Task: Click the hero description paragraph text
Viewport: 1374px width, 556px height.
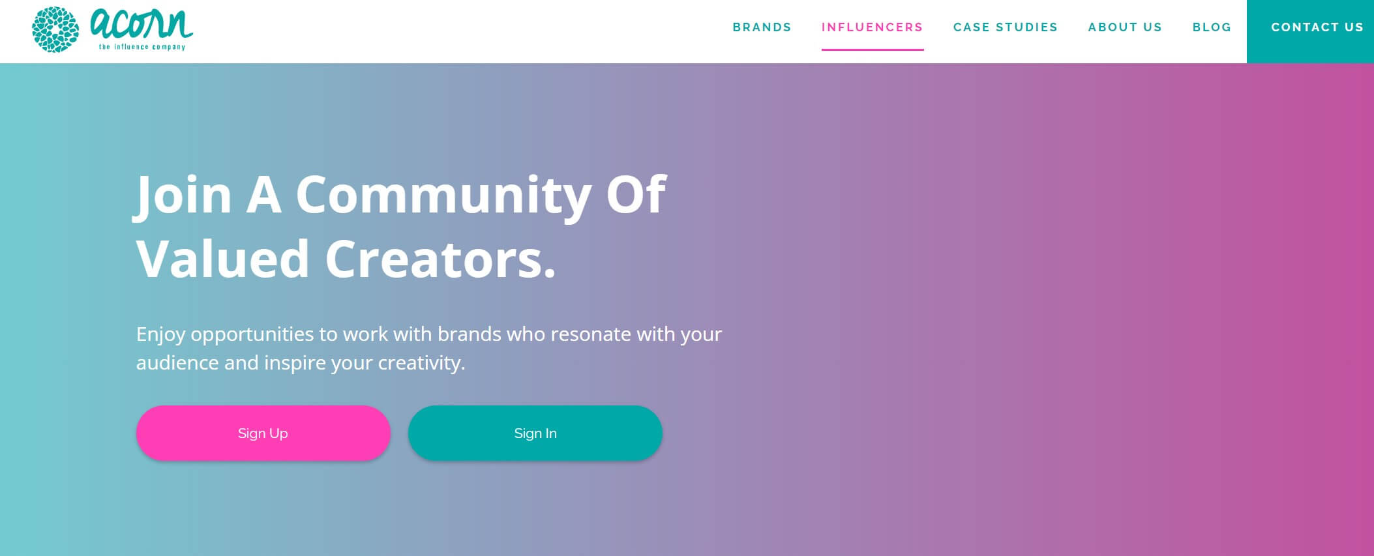Action: pos(428,347)
